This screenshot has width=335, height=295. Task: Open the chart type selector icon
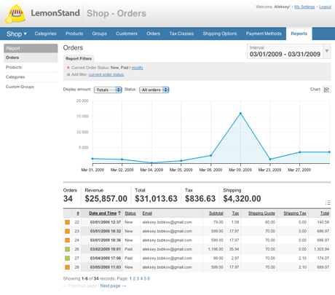coord(327,90)
